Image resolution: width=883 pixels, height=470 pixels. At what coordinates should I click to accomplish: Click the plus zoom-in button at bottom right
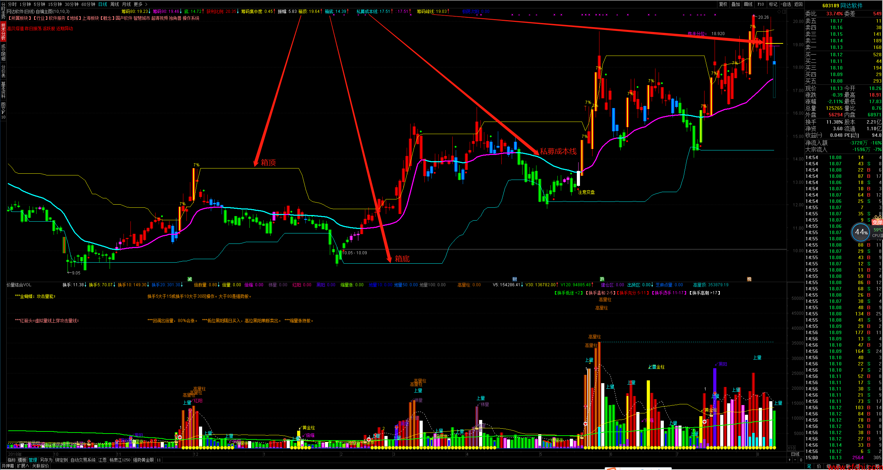click(x=789, y=460)
